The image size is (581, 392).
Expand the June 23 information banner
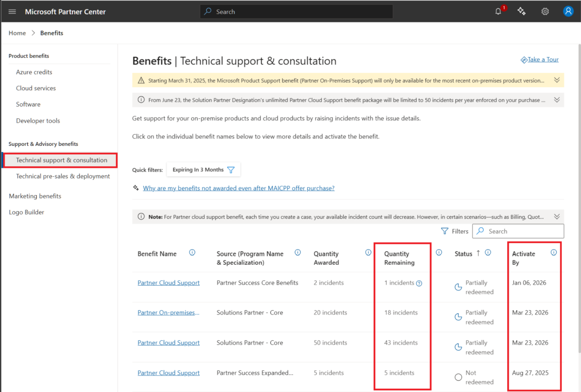click(x=557, y=100)
